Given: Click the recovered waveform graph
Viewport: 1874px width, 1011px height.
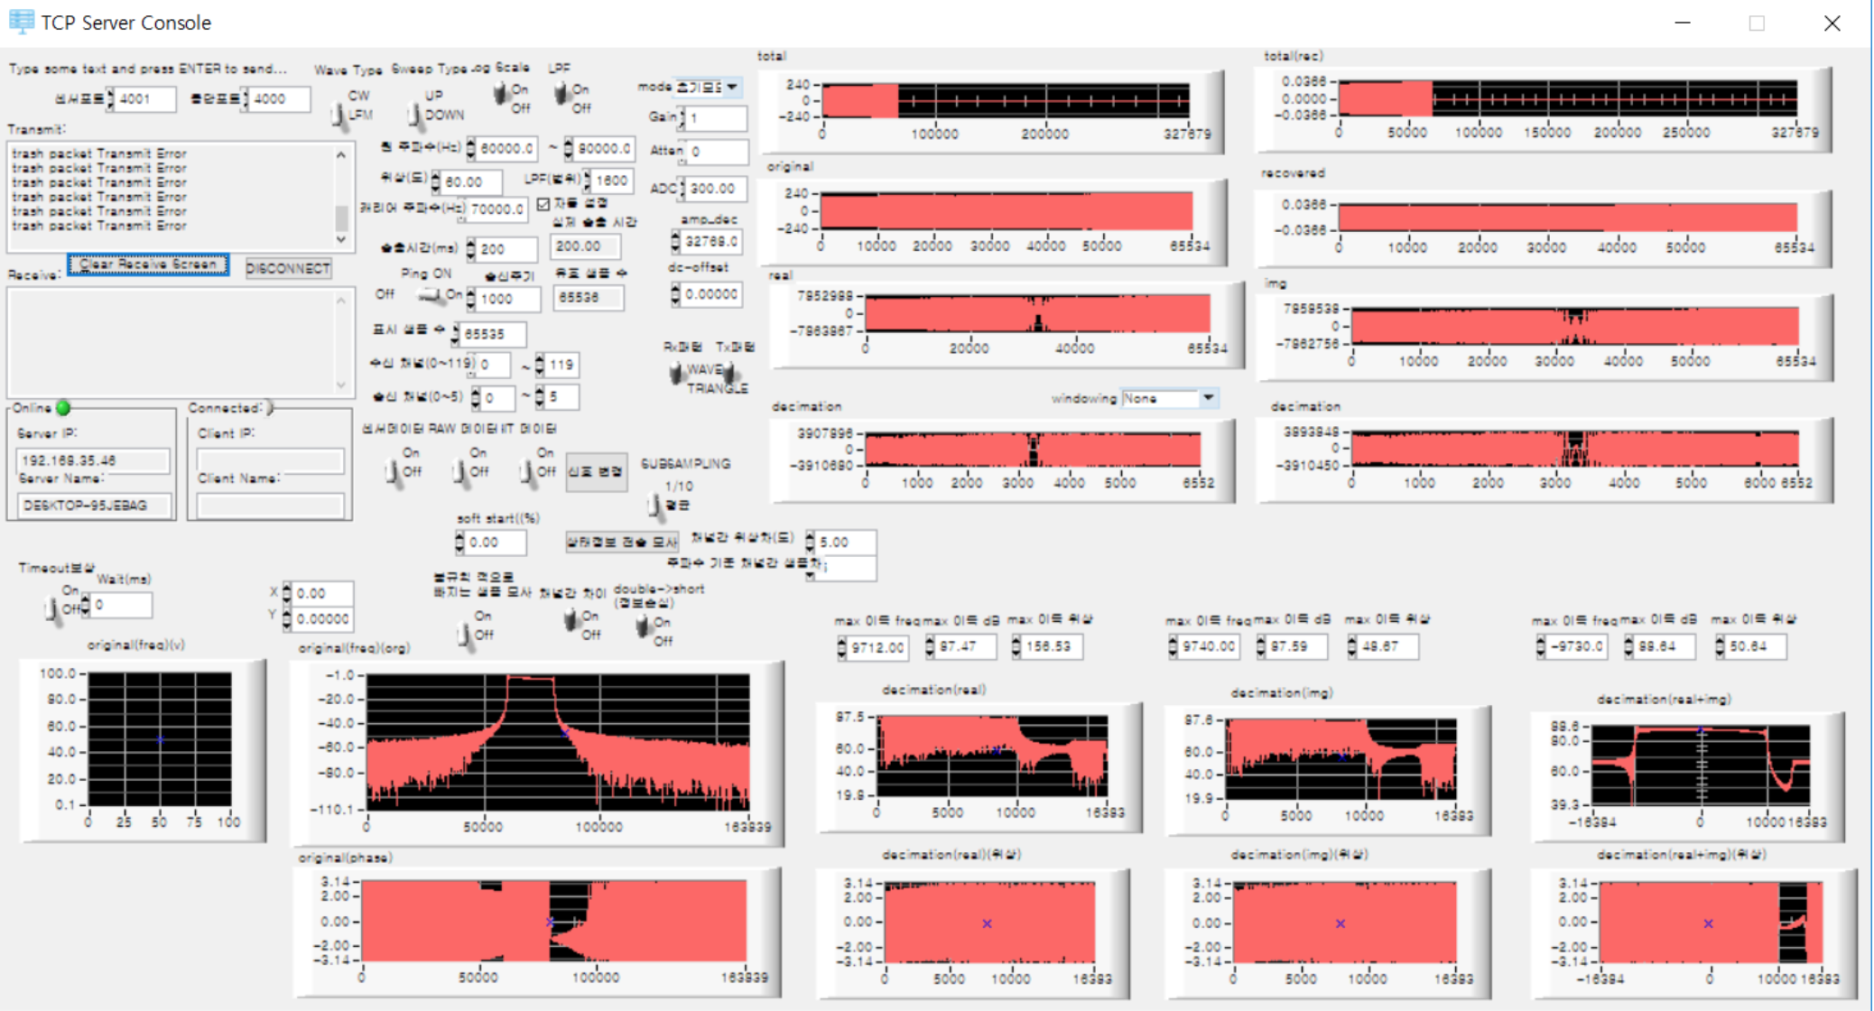Looking at the screenshot, I should (1567, 218).
